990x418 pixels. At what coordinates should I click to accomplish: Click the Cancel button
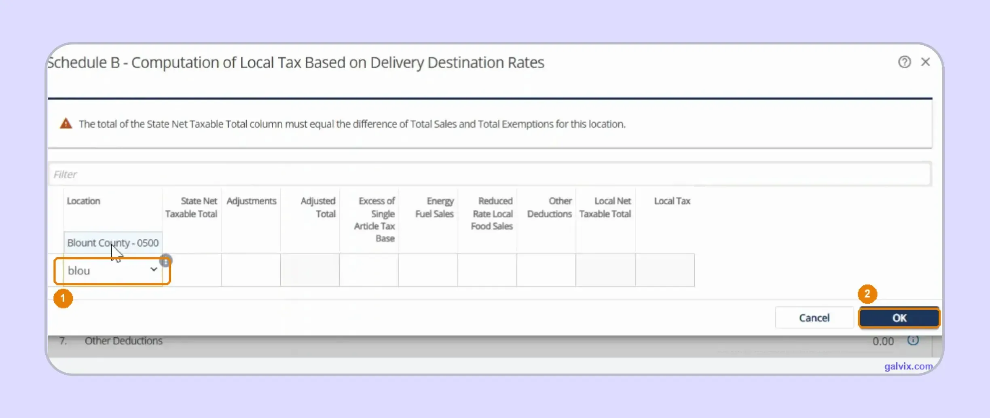click(x=814, y=318)
